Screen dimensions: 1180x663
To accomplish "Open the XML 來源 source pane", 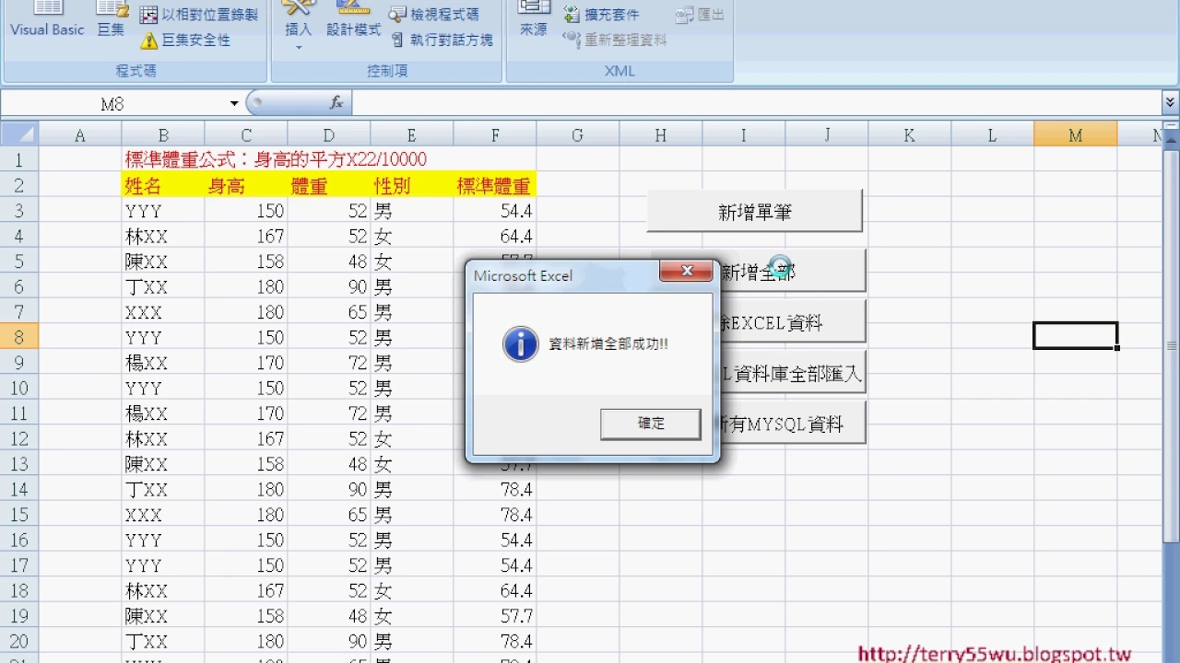I will (534, 20).
